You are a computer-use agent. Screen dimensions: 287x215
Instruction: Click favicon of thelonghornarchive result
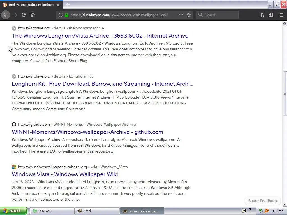pos(14,28)
